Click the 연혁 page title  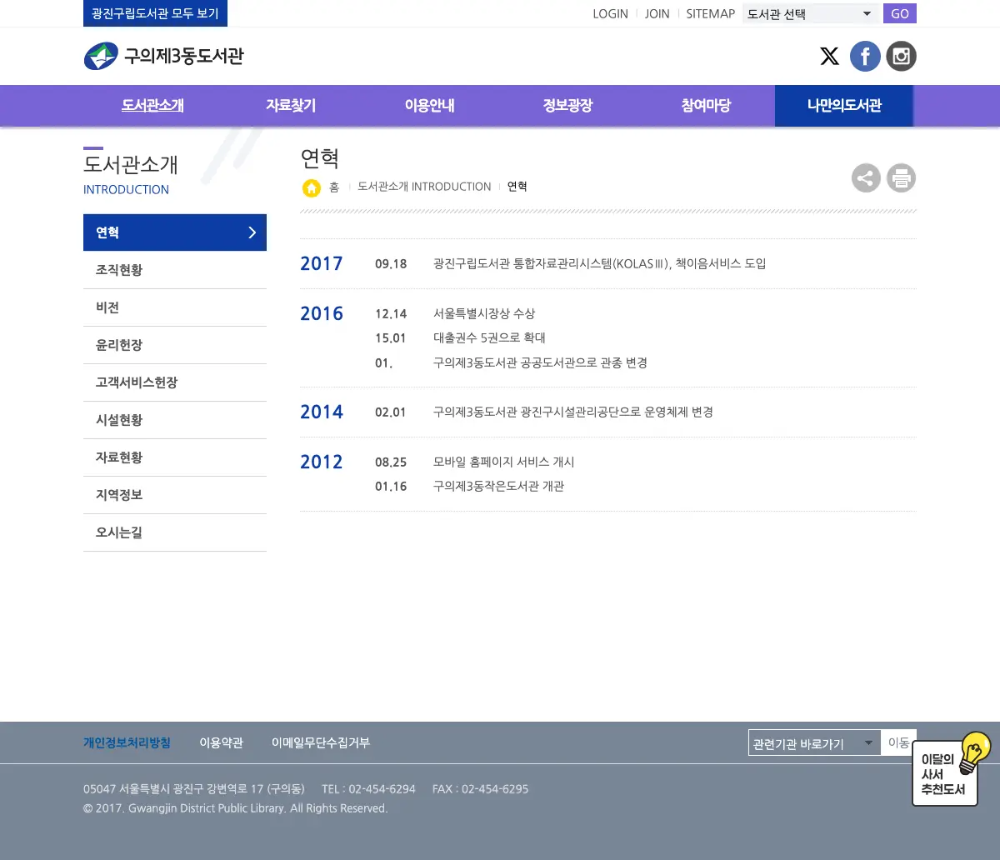[320, 157]
